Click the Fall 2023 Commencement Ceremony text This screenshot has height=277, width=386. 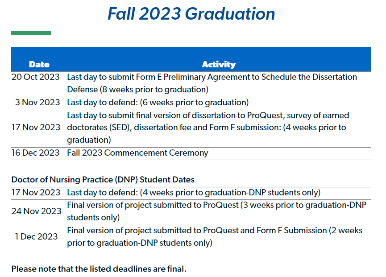pyautogui.click(x=137, y=153)
